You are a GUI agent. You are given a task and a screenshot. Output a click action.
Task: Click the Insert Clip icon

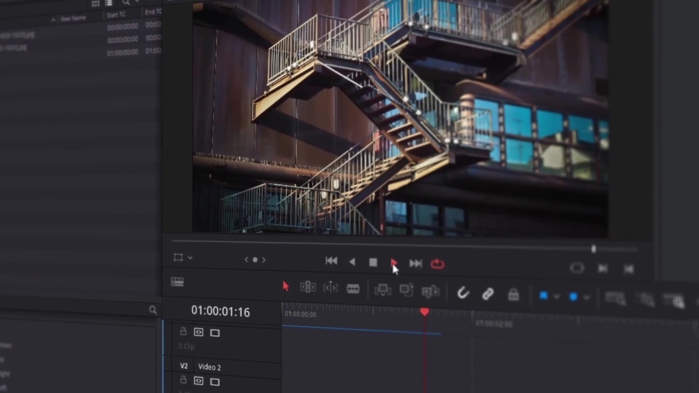tap(383, 290)
